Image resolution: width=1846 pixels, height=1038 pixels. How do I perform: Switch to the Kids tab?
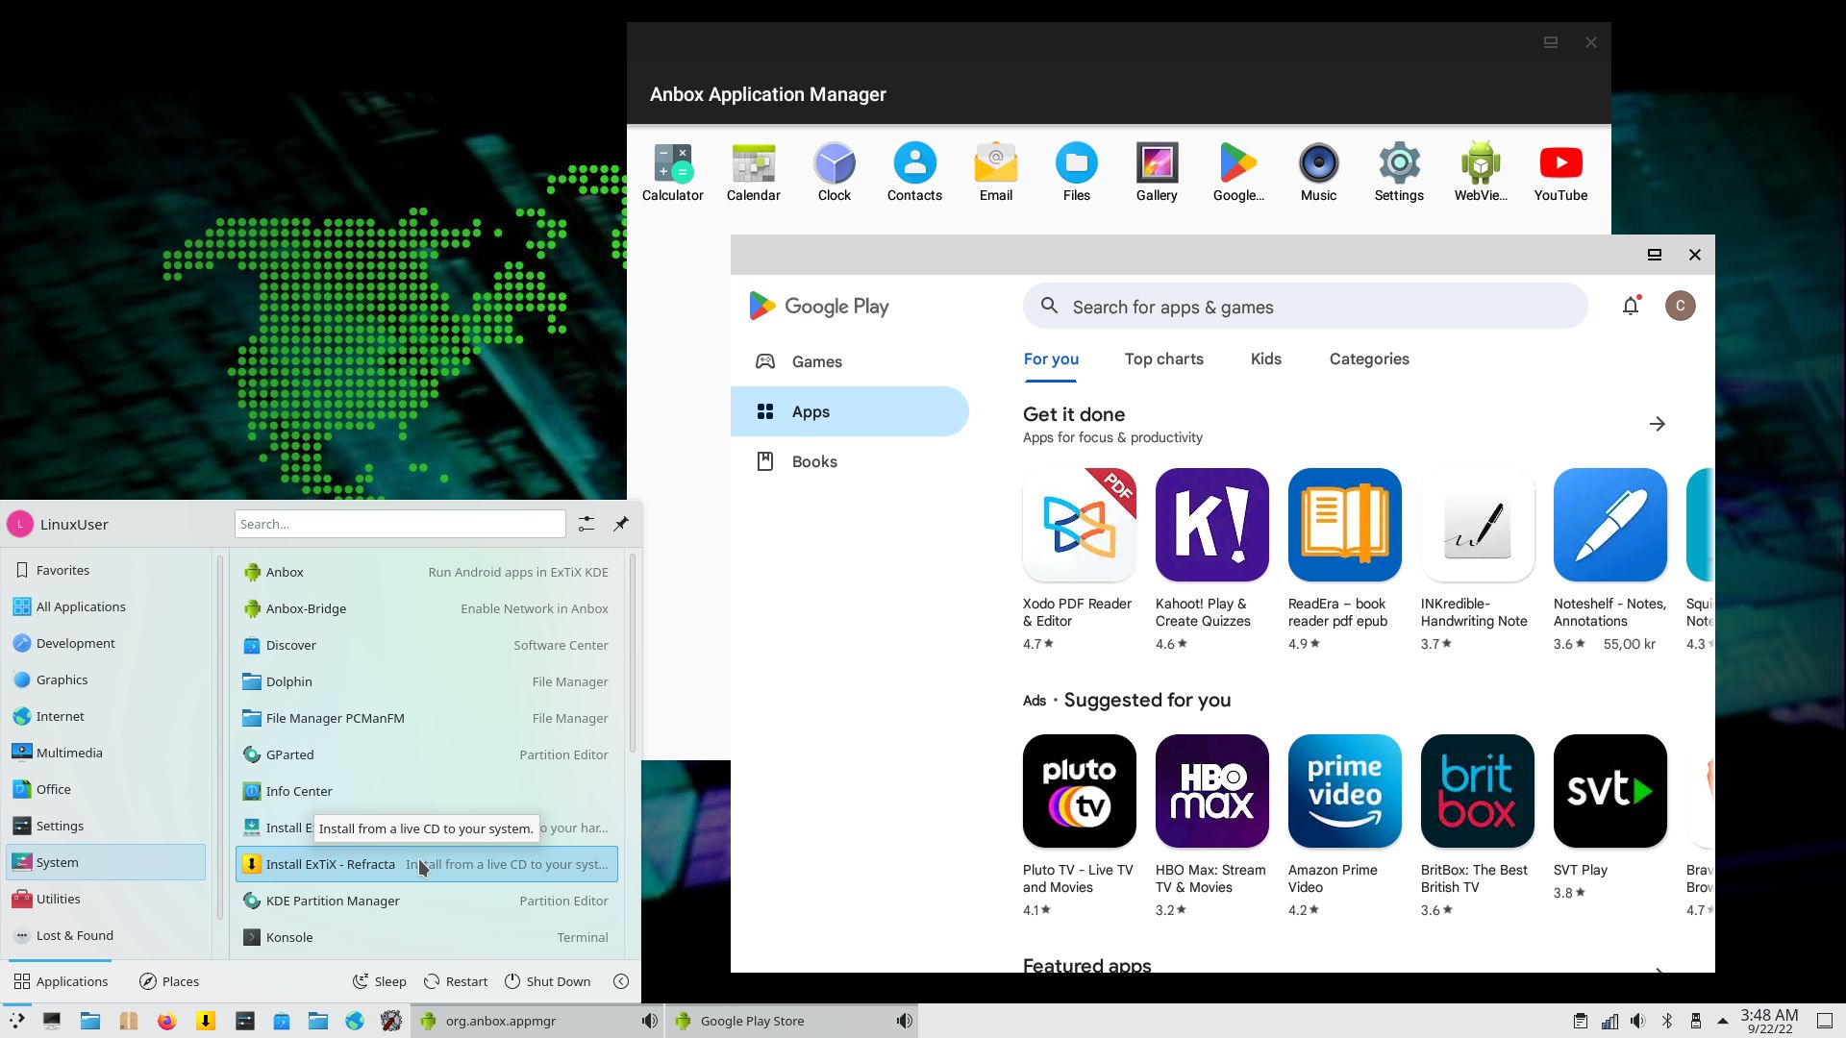[x=1265, y=358]
